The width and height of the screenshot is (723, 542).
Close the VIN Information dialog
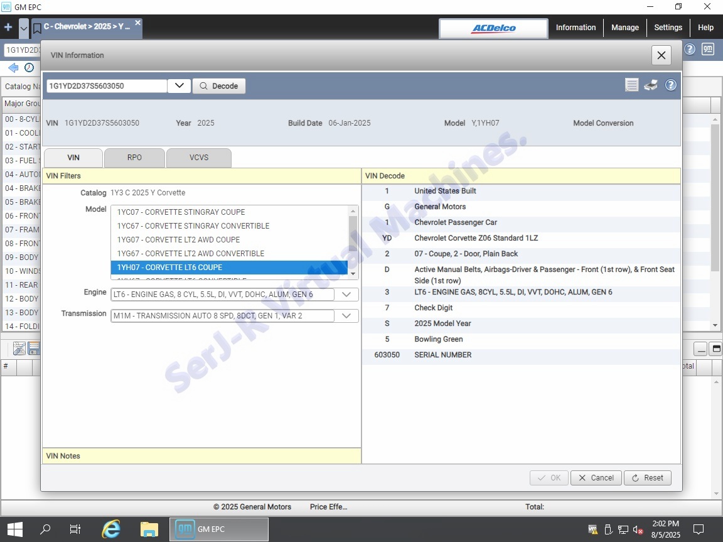(661, 55)
